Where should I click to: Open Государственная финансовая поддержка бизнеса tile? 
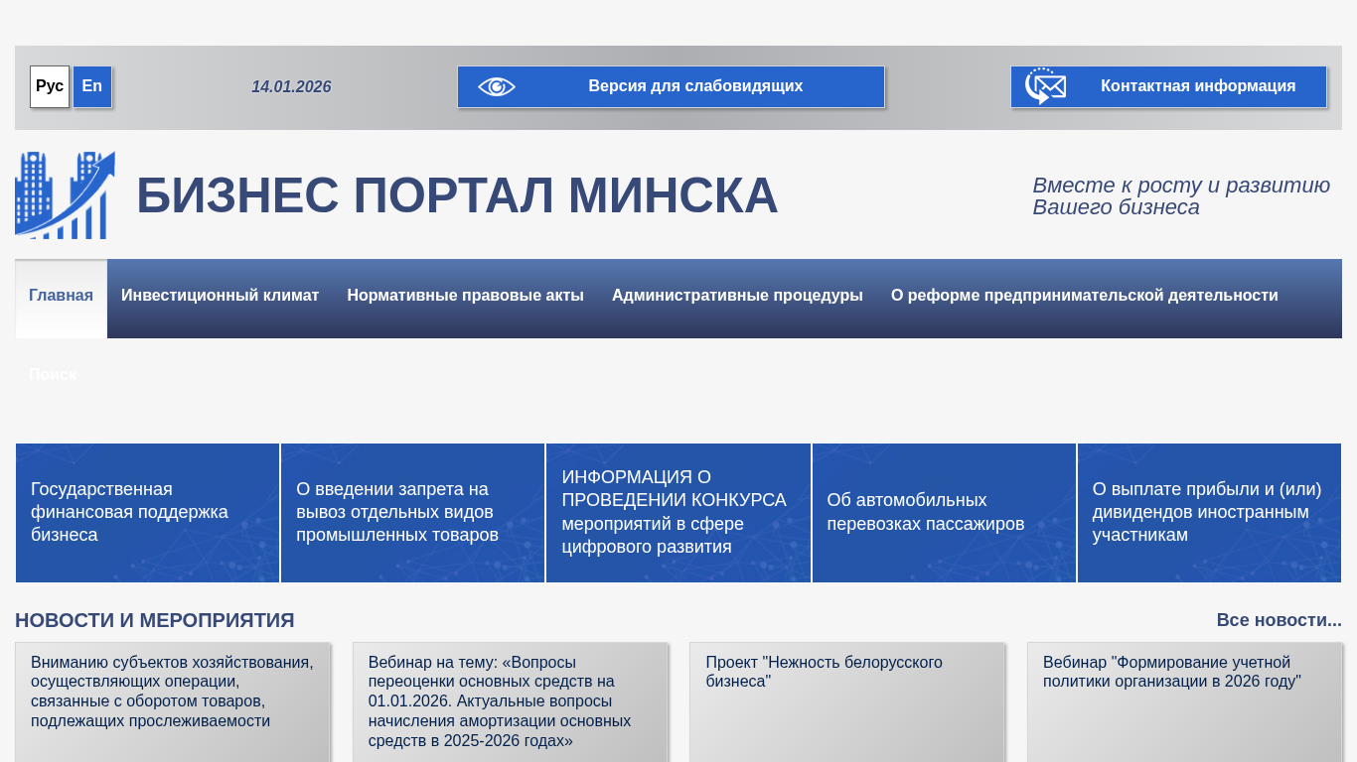147,513
